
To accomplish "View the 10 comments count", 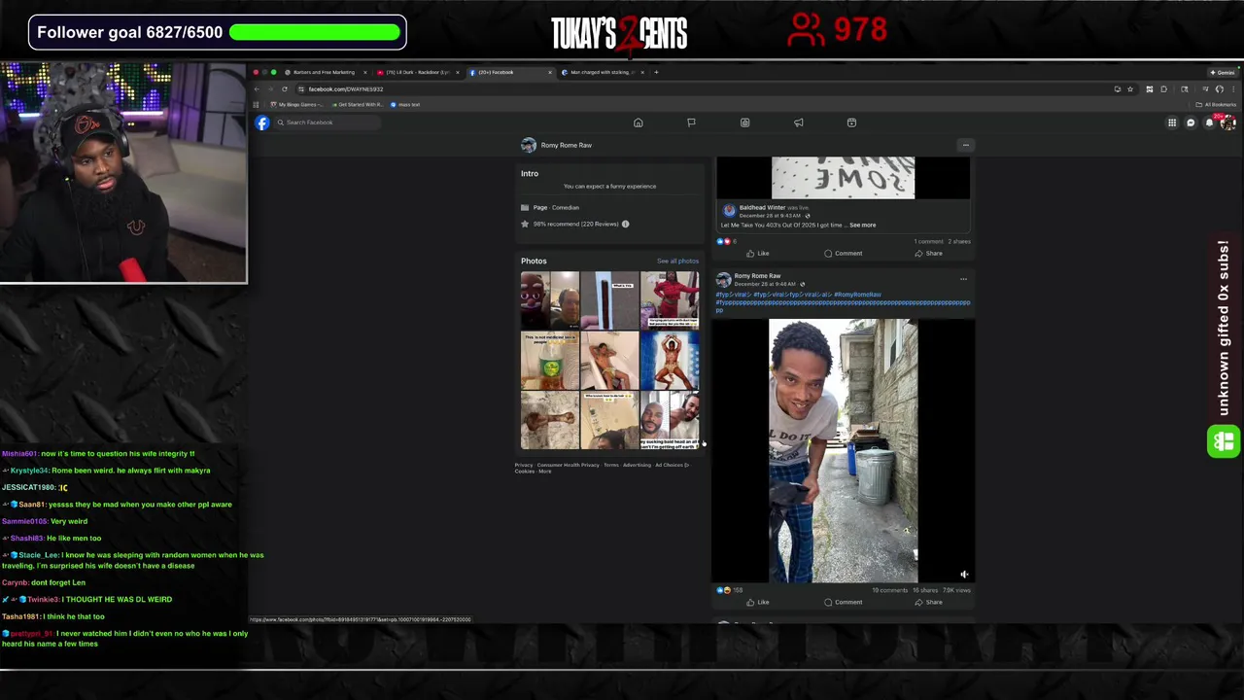I will click(889, 590).
